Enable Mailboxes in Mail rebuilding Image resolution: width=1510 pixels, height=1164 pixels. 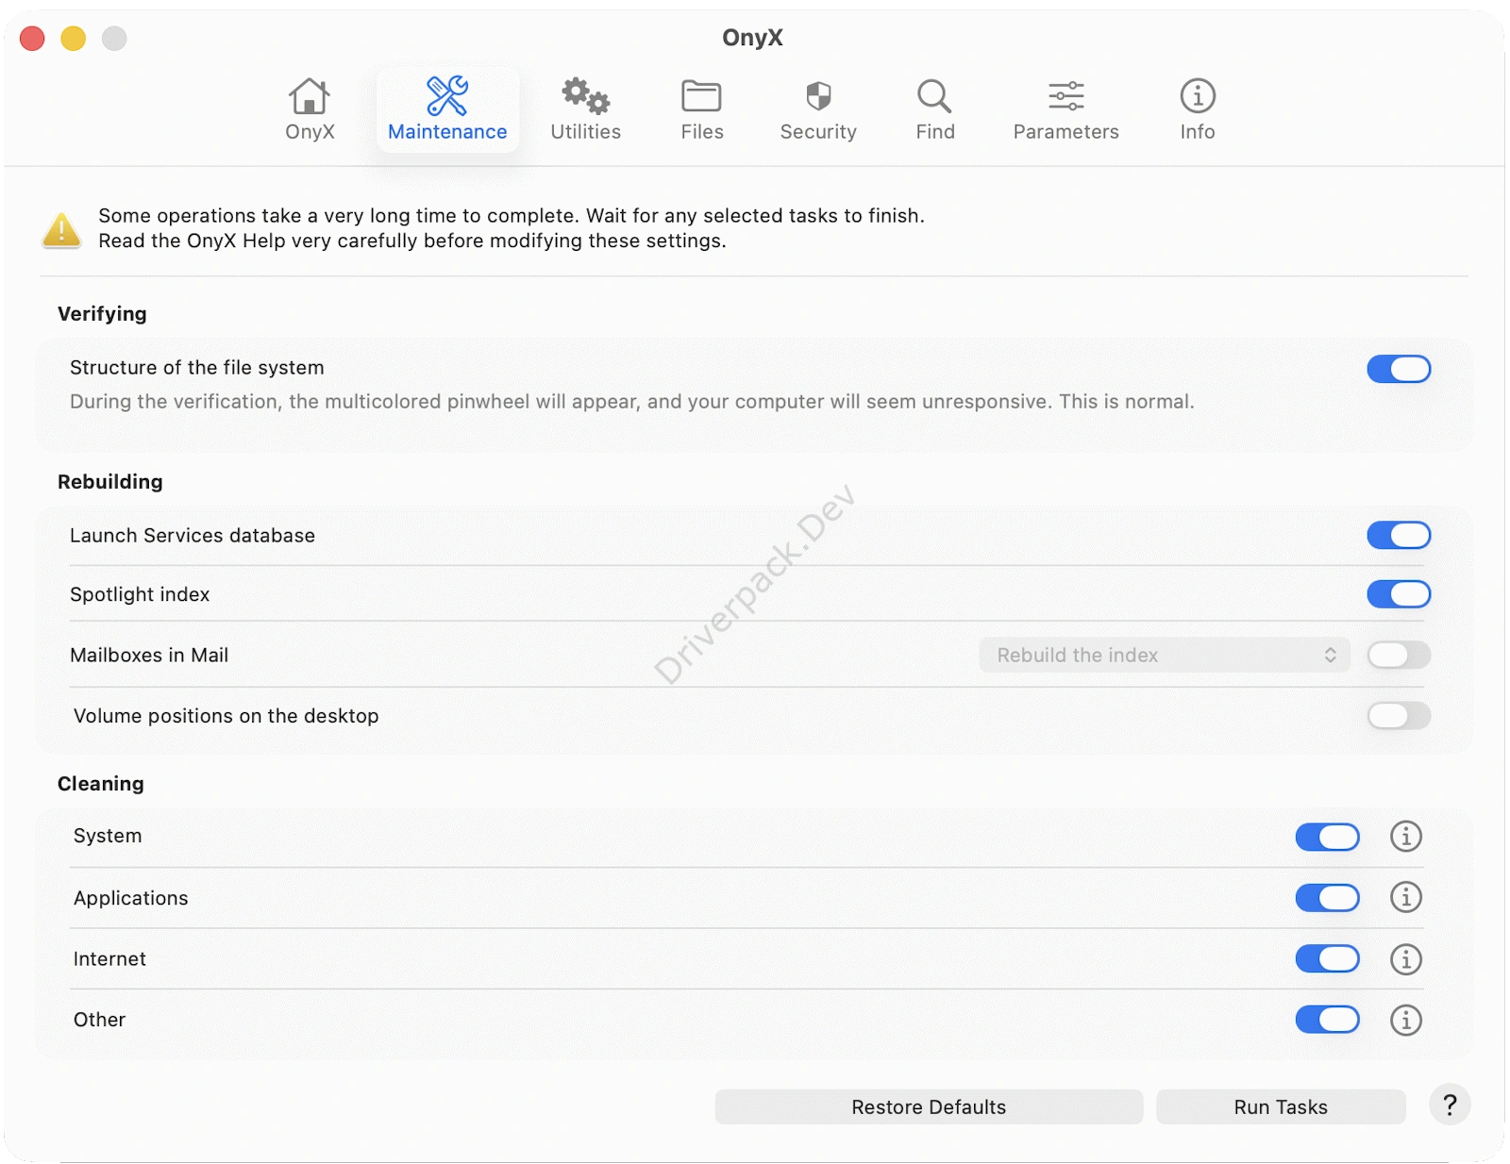pyautogui.click(x=1399, y=655)
